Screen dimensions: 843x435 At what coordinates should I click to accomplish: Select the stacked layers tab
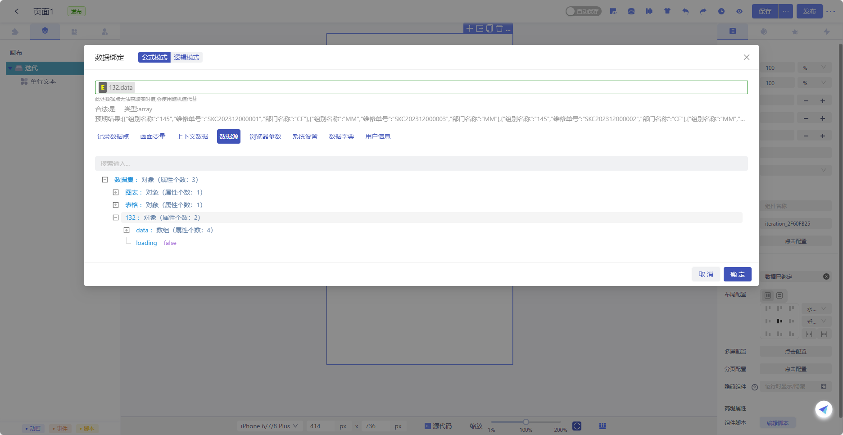click(x=45, y=31)
